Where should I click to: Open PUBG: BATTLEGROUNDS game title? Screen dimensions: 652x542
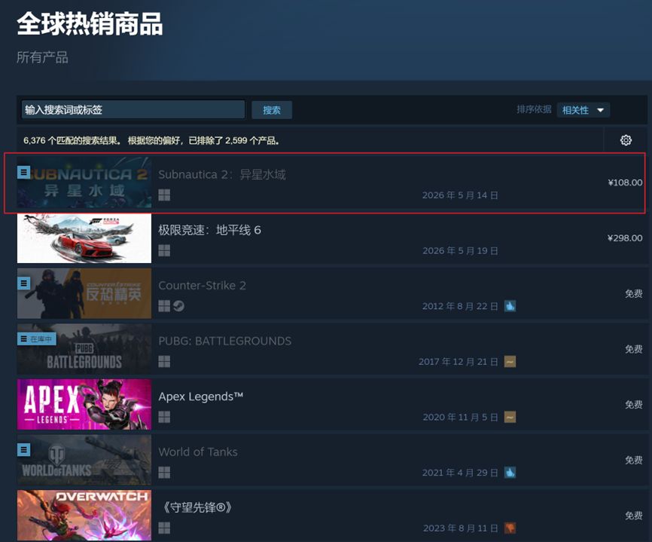click(225, 341)
